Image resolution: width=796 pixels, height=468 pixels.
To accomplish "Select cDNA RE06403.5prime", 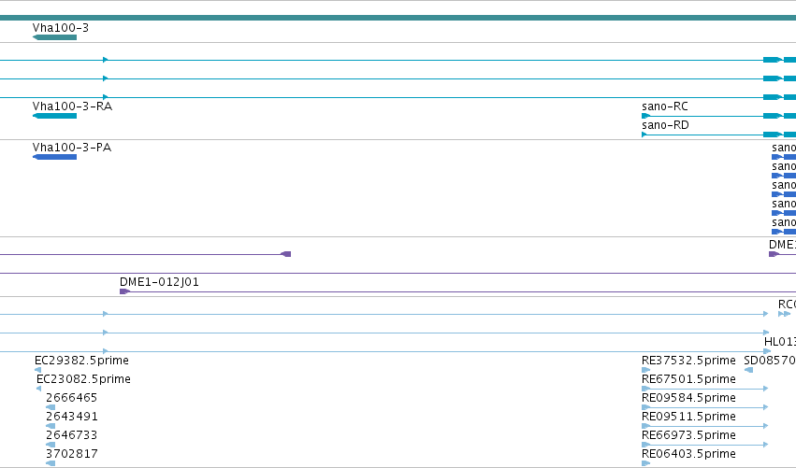I will (x=688, y=454).
